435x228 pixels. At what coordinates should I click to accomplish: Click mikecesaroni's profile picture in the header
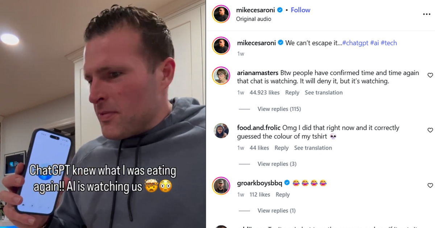coord(221,14)
